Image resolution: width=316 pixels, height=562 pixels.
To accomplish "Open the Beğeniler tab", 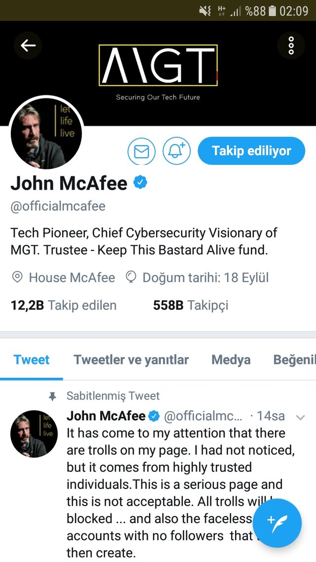I will [294, 360].
